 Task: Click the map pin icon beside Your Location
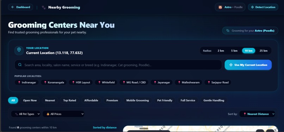pyautogui.click(x=19, y=50)
